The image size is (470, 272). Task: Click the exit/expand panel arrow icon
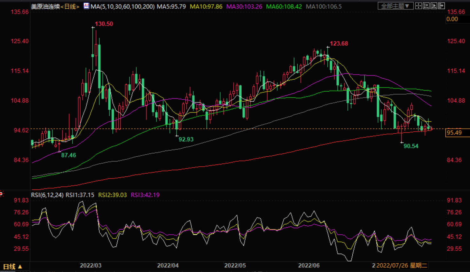442,6
